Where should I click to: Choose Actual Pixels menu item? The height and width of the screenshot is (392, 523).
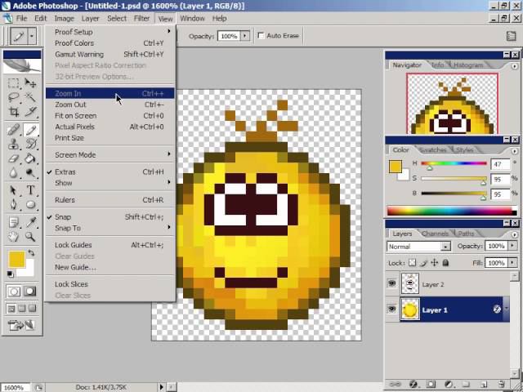(x=110, y=127)
